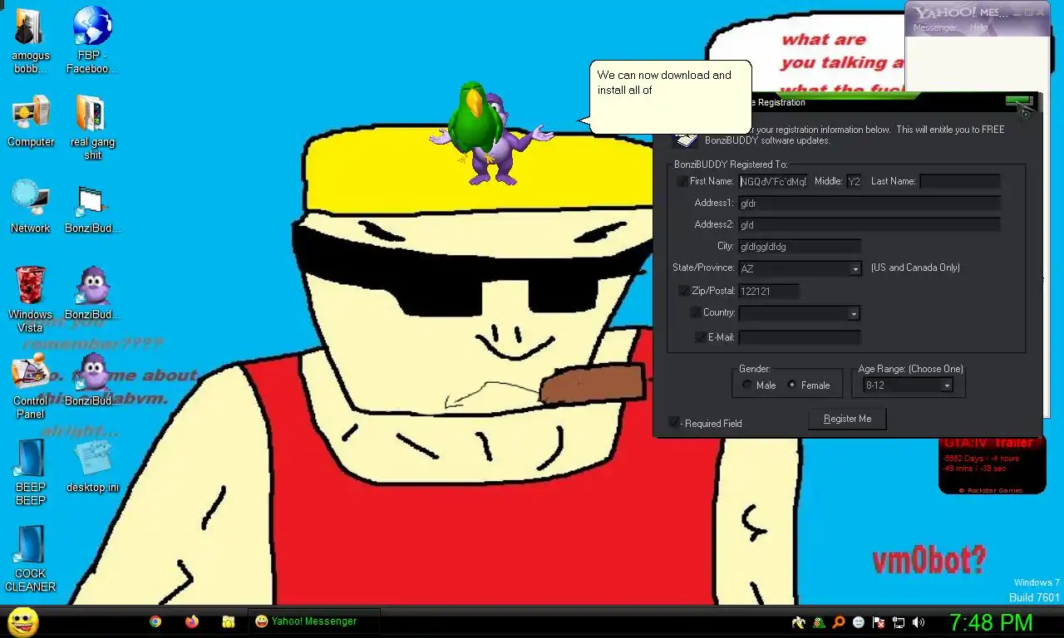Viewport: 1064px width, 638px height.
Task: Expand the State/Province dropdown showing AZ
Action: [855, 269]
